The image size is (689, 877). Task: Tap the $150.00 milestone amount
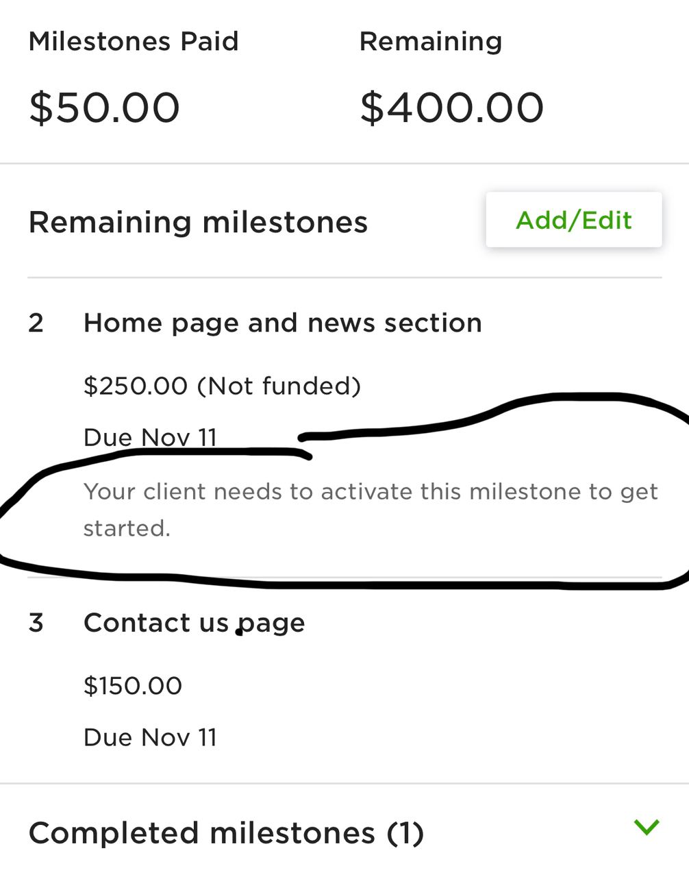tap(133, 686)
